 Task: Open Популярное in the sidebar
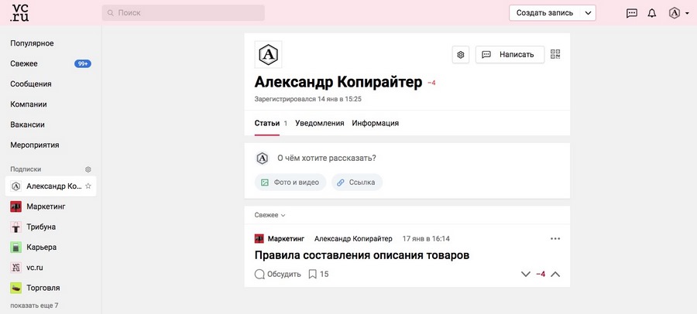[x=32, y=43]
